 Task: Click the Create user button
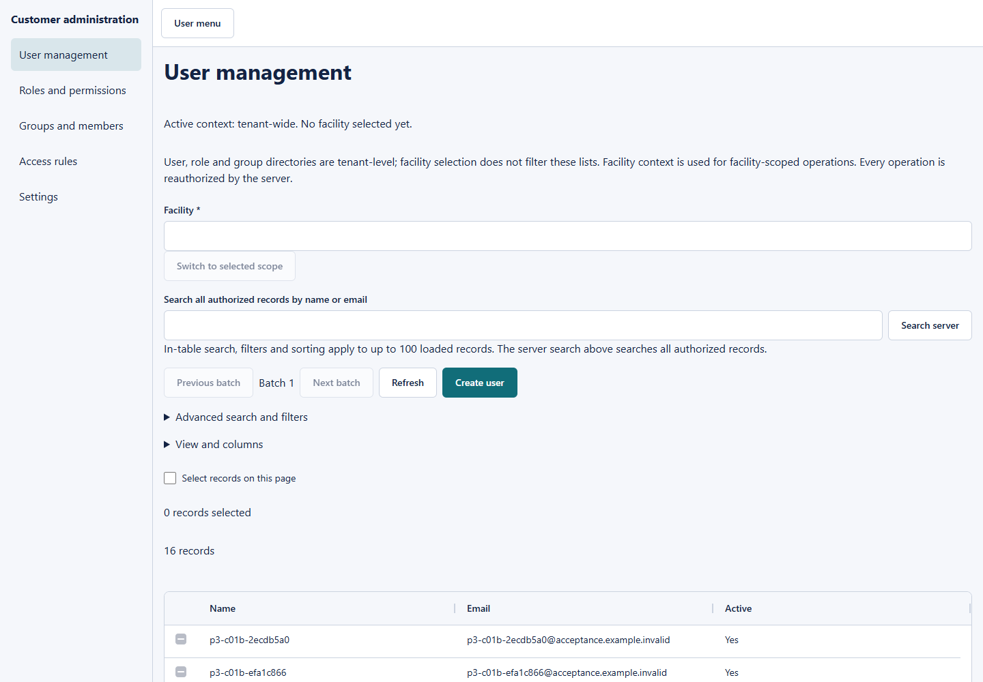(480, 383)
